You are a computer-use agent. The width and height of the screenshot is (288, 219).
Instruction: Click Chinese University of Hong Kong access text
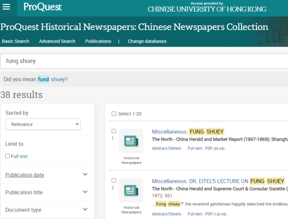207,9
